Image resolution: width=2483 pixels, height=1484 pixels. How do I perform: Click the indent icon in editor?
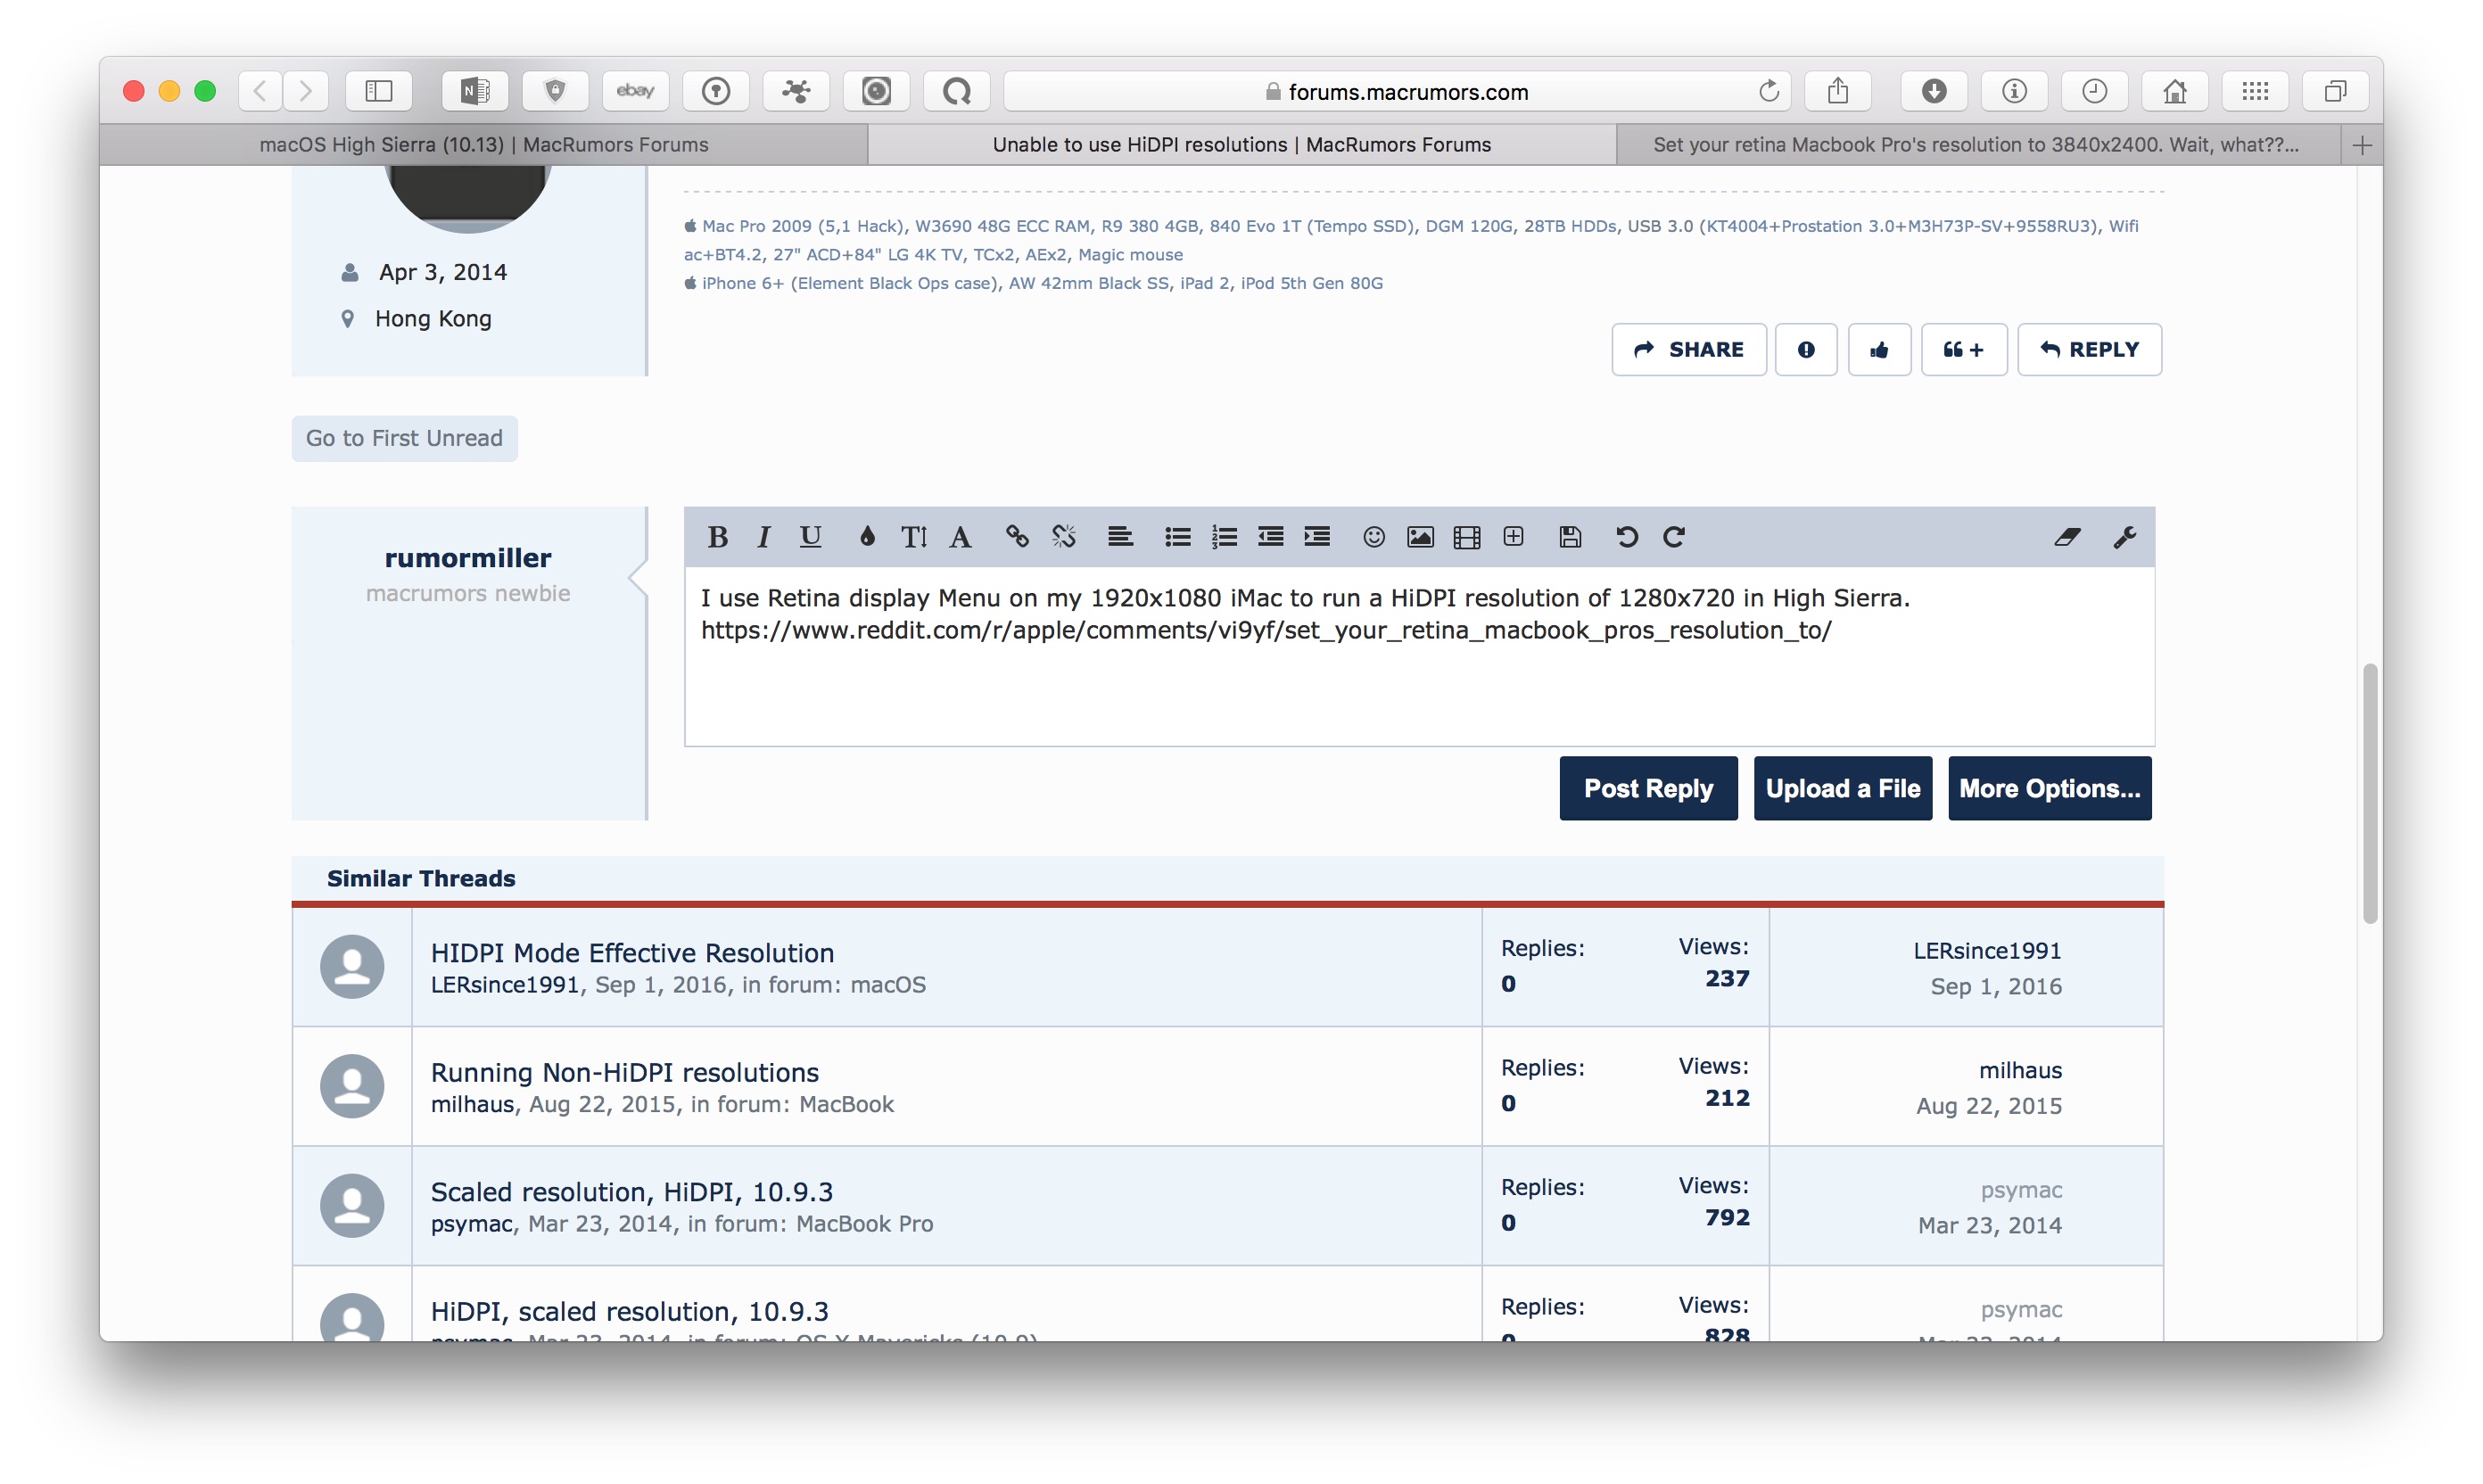pyautogui.click(x=1317, y=537)
